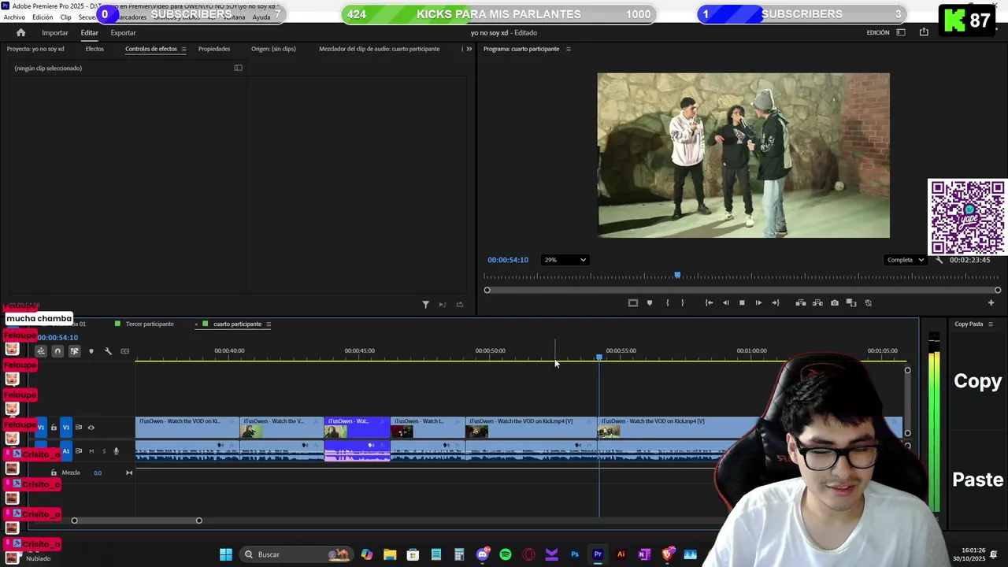Go to Out point in Program monitor
The height and width of the screenshot is (567, 1008).
click(x=776, y=303)
